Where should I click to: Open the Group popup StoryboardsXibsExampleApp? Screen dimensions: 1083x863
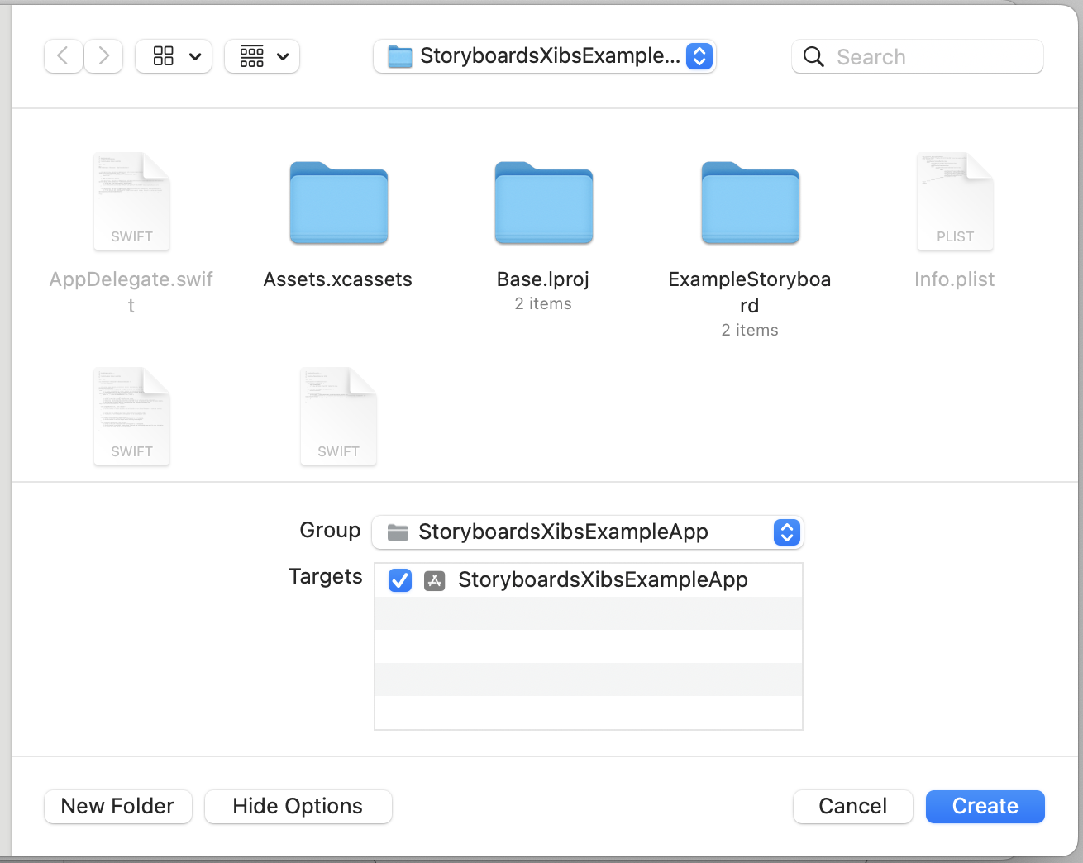pos(587,532)
